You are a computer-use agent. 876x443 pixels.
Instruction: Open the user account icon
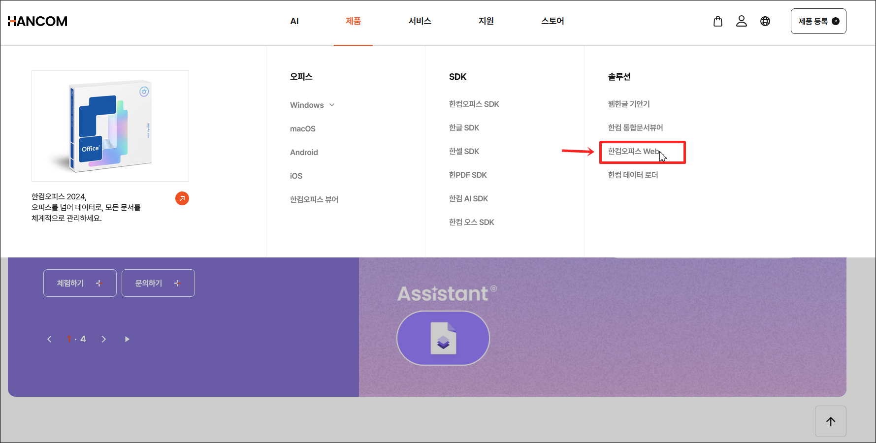coord(742,21)
